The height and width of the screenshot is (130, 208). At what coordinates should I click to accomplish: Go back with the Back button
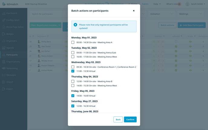click(x=118, y=119)
